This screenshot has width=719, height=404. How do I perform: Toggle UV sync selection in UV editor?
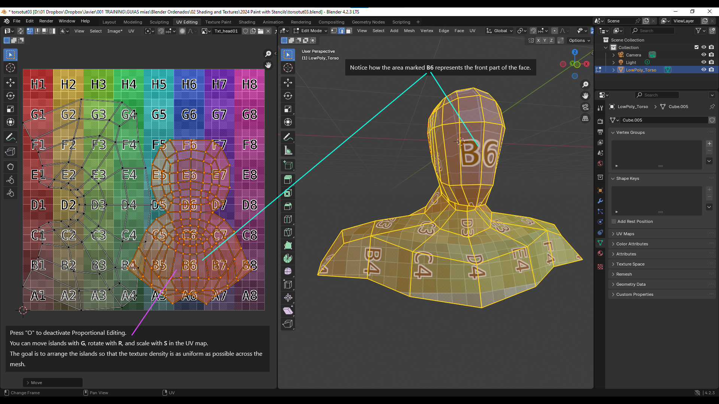[x=21, y=31]
